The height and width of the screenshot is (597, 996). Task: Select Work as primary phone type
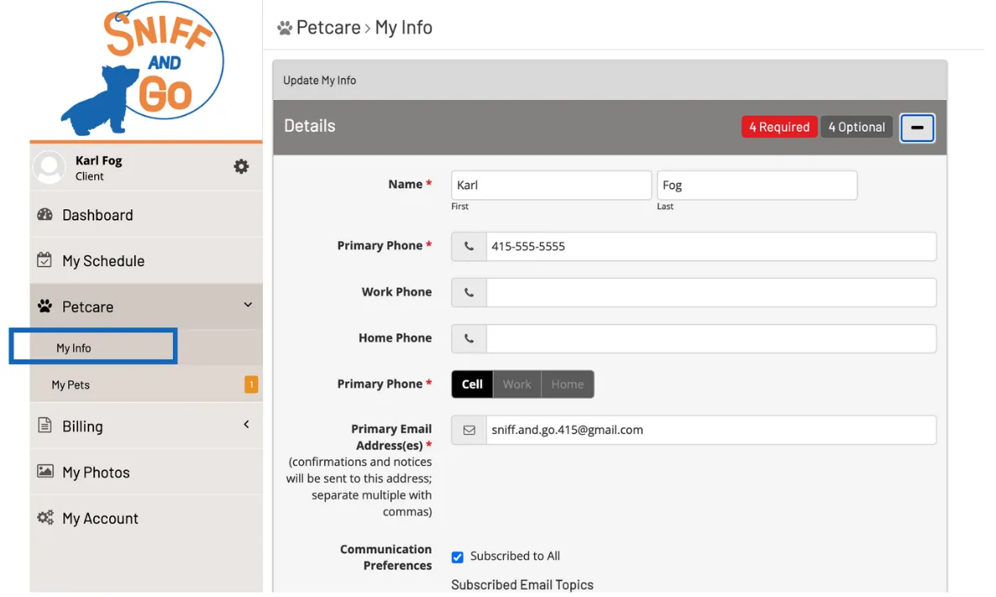click(516, 384)
